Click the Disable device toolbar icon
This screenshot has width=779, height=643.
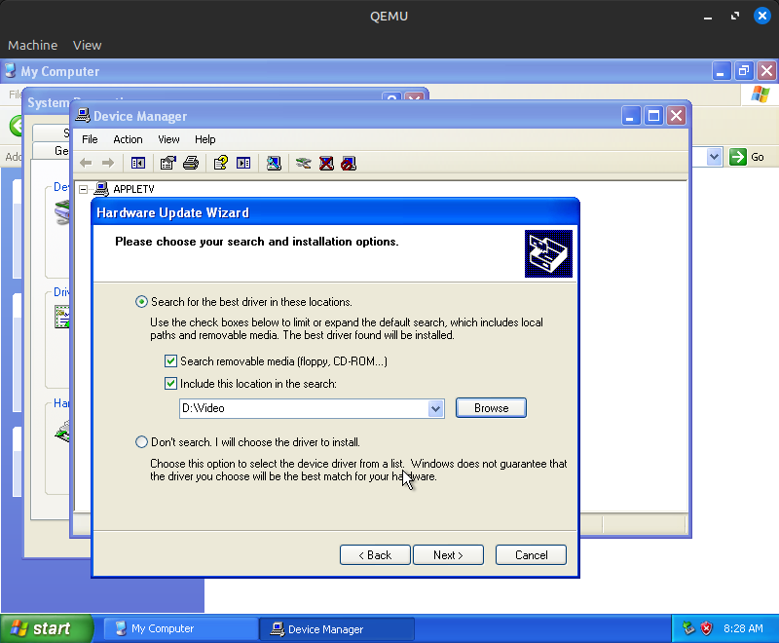pyautogui.click(x=349, y=163)
